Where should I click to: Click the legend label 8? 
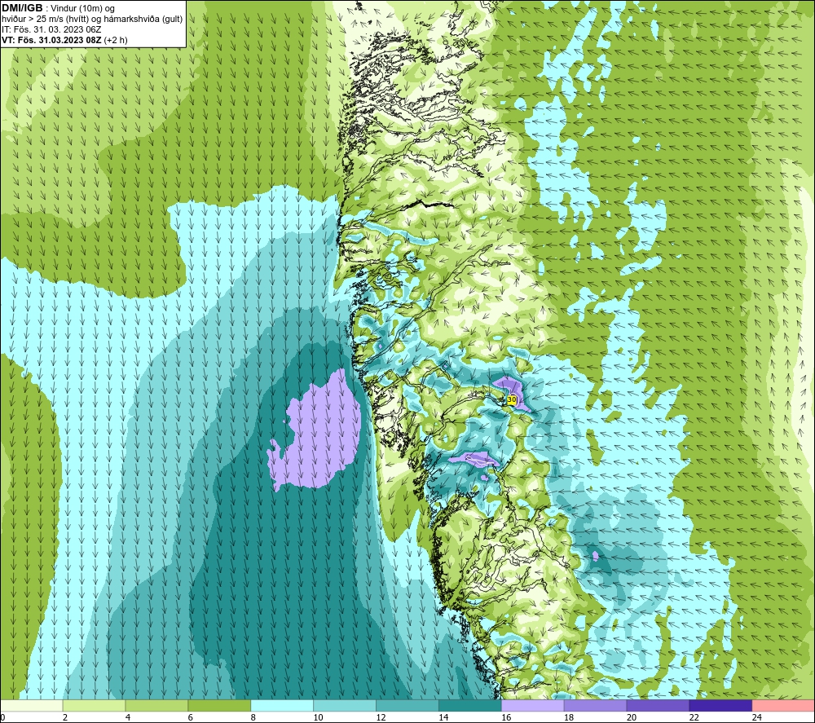coord(253,717)
